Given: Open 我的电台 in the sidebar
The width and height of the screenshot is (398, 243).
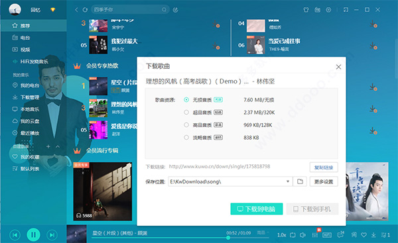Looking at the screenshot, I should [x=27, y=85].
